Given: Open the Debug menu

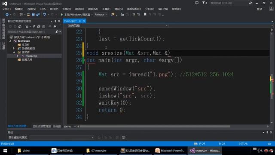Looking at the screenshot, I should tap(79, 9).
